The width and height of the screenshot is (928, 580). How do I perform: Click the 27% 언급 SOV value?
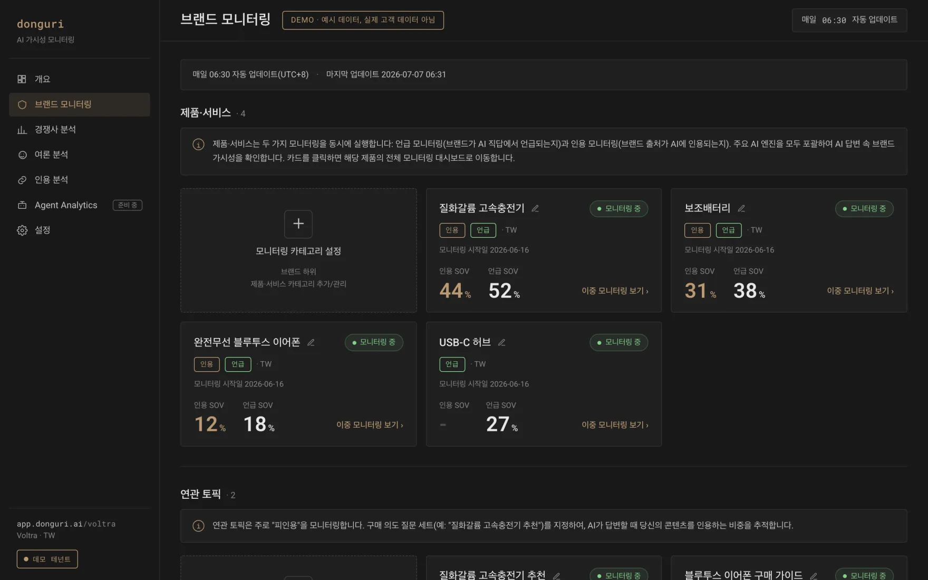(x=502, y=424)
